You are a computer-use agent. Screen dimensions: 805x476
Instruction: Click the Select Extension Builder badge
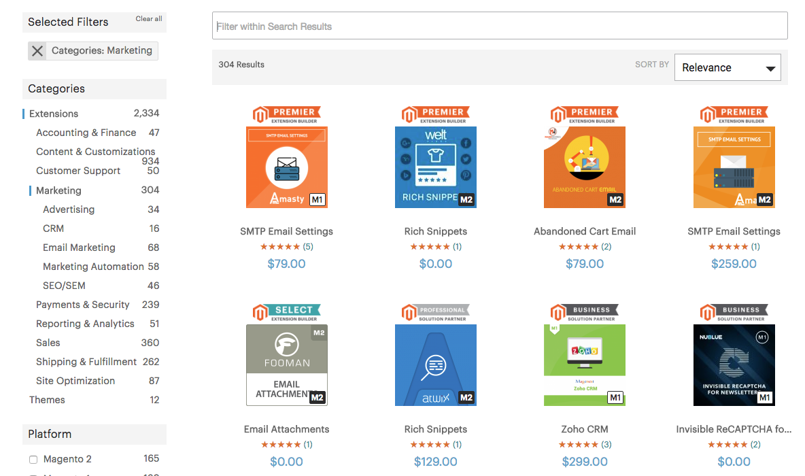(x=286, y=313)
